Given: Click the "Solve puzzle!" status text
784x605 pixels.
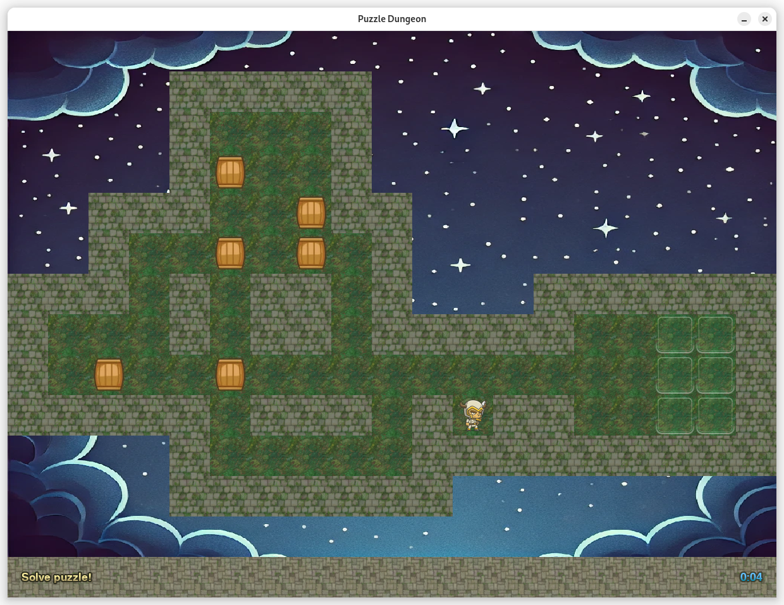Looking at the screenshot, I should click(56, 577).
